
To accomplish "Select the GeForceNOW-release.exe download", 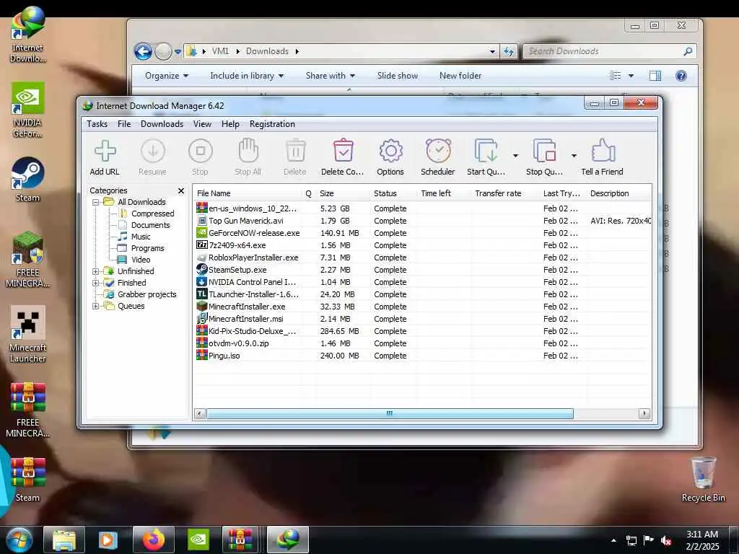I will pyautogui.click(x=423, y=233).
